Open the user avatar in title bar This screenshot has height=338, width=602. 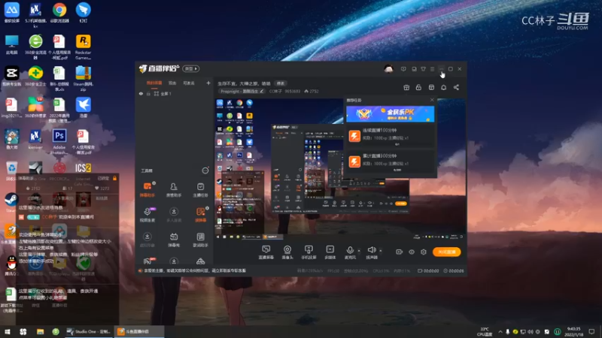(388, 69)
